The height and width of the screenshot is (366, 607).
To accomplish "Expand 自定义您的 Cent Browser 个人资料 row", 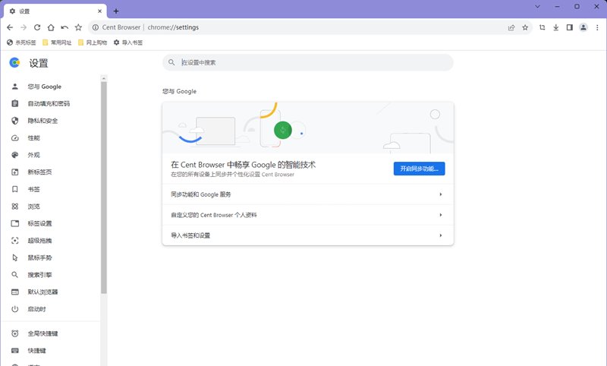I will click(x=308, y=215).
